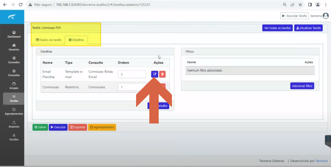The image size is (331, 167).
Task: Click Atualizar Tarefa button
Action: (308, 28)
